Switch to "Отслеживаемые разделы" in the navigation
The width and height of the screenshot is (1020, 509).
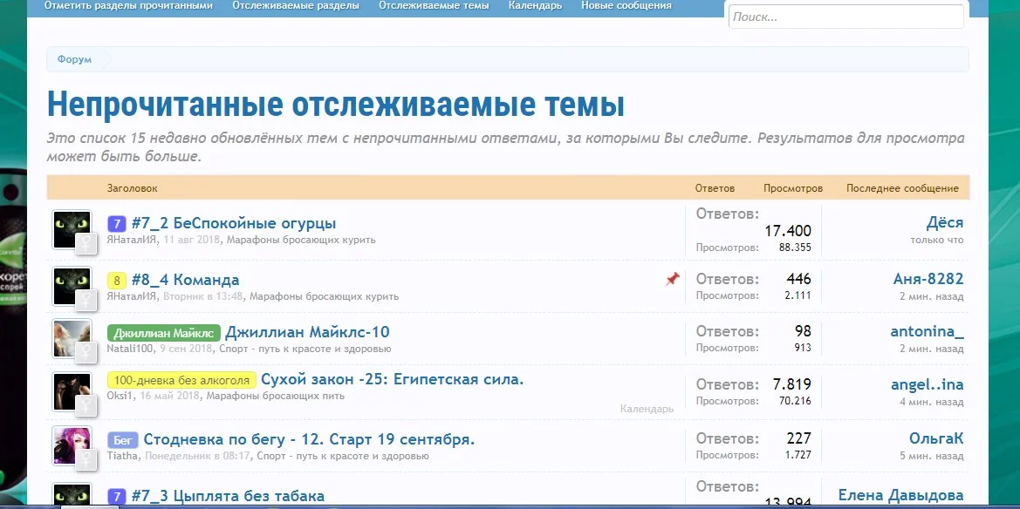point(296,4)
